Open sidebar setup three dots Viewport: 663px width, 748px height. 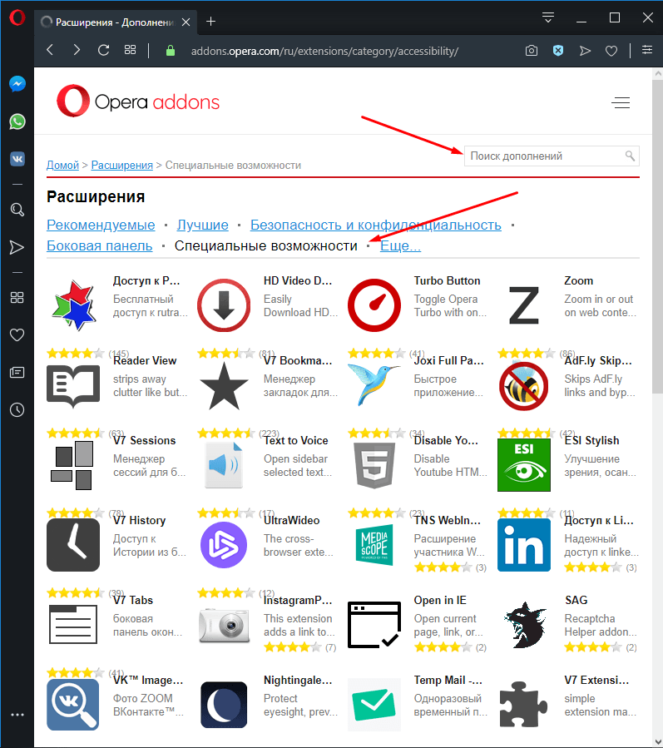(x=17, y=715)
